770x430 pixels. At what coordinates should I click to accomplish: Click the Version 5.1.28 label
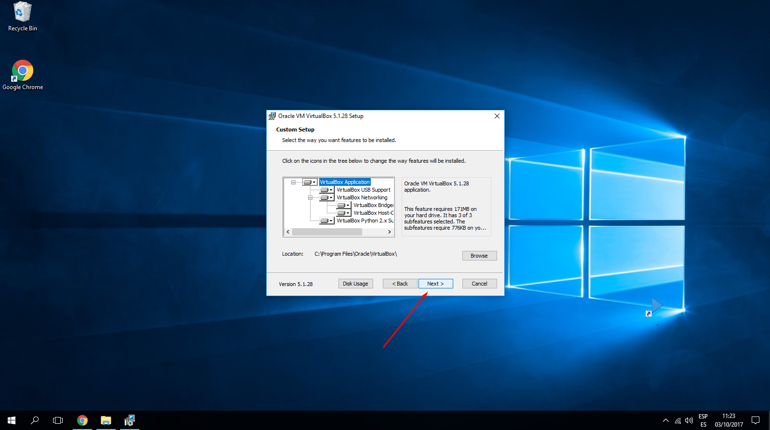[x=296, y=284]
